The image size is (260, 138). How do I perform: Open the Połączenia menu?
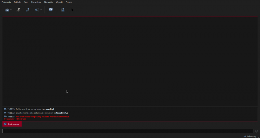tap(6, 2)
